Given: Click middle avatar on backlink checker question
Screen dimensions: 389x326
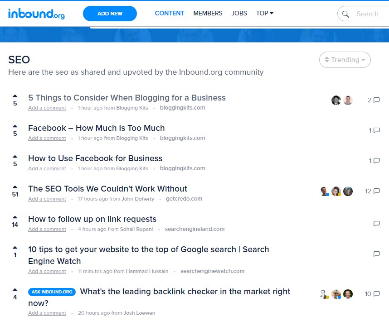Looking at the screenshot, I should [x=336, y=294].
